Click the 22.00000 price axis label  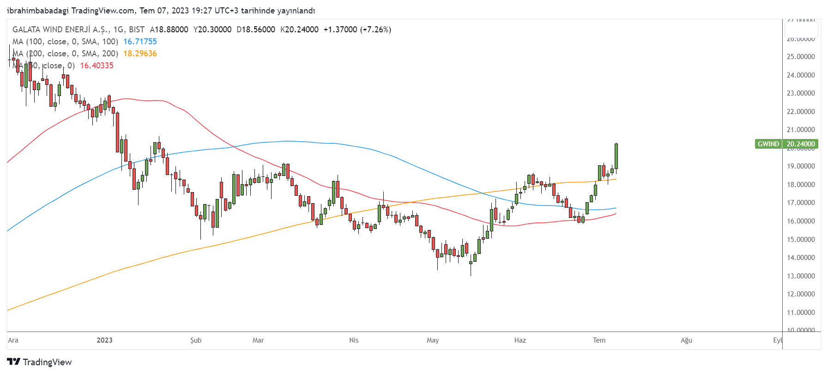[801, 112]
